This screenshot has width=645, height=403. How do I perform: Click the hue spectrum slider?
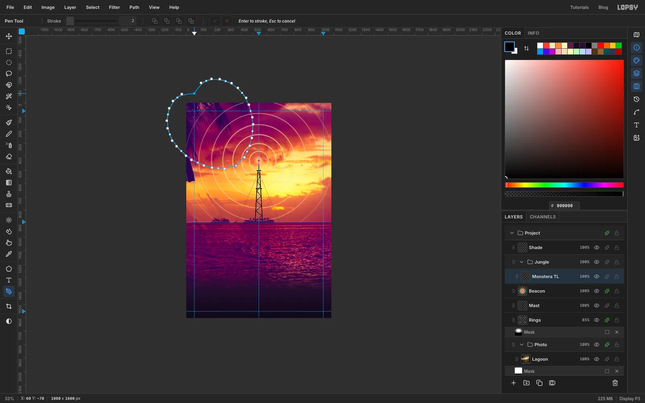(564, 185)
